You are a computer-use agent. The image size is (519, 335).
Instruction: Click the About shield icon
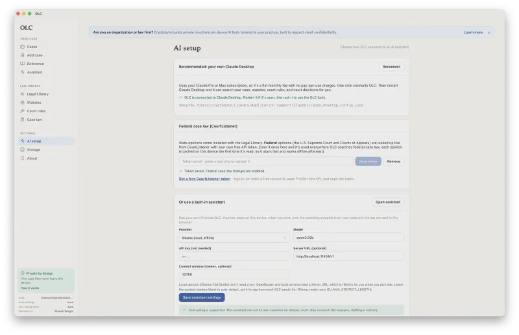pos(23,158)
